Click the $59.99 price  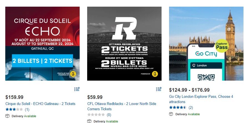point(95,97)
